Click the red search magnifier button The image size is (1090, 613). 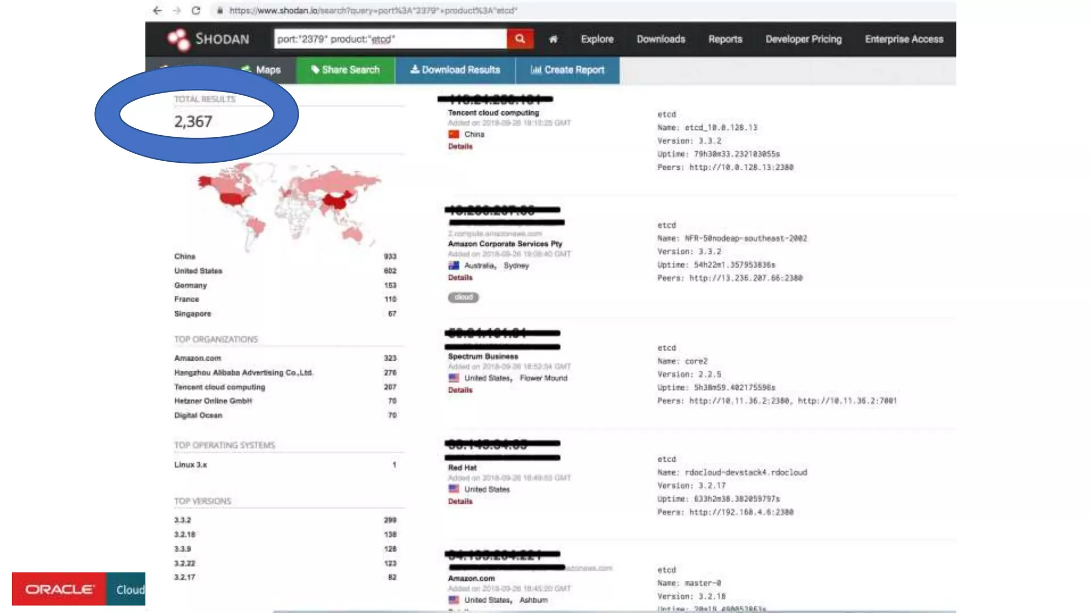(x=520, y=39)
